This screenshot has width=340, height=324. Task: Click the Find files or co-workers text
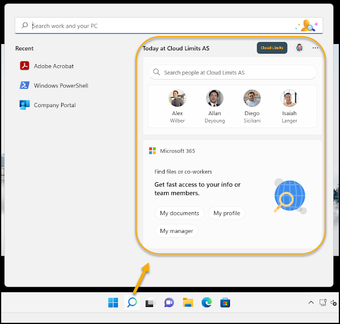coord(183,172)
